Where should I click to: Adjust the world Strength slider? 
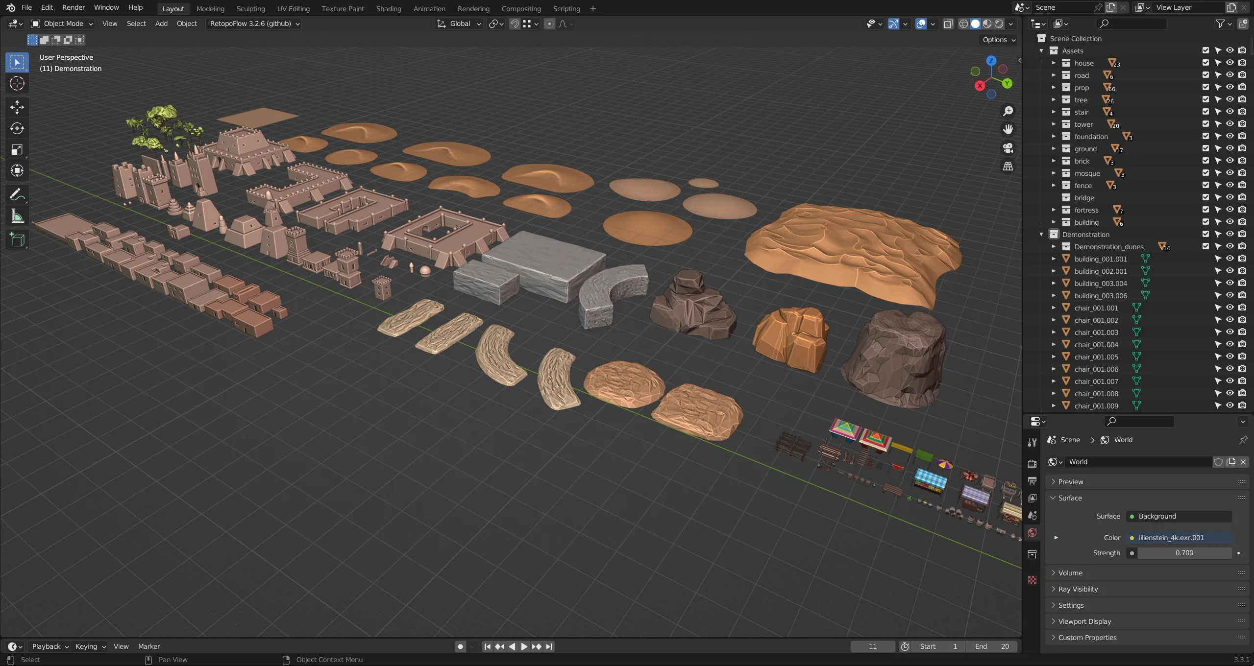click(1183, 552)
